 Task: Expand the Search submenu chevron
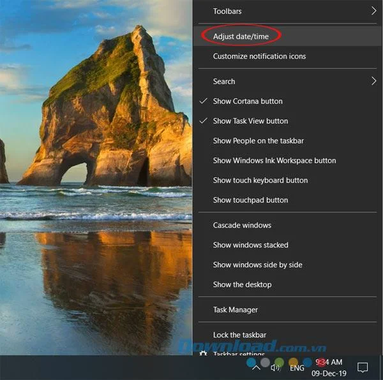[x=373, y=81]
